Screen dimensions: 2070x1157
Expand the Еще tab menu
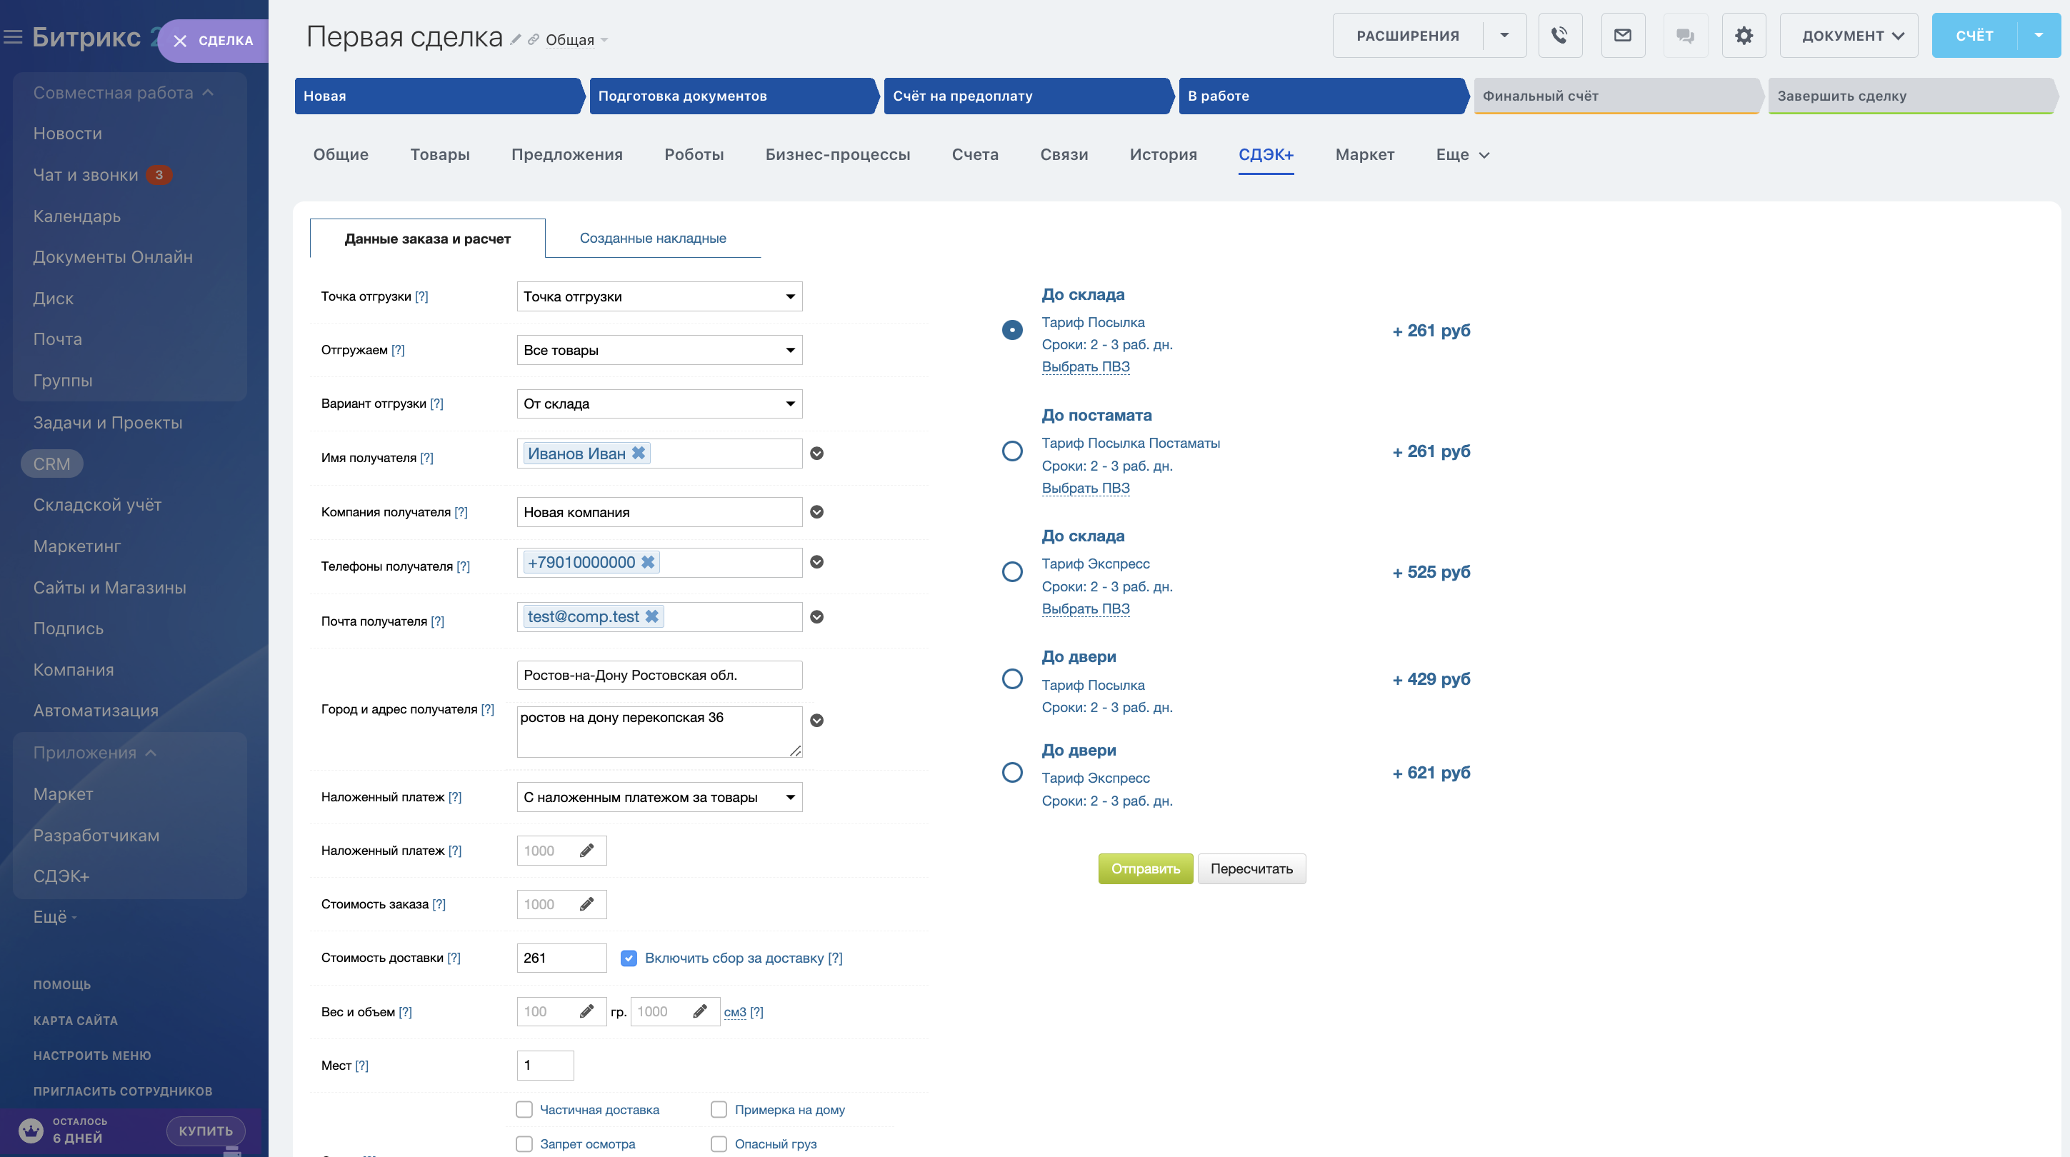pos(1461,154)
